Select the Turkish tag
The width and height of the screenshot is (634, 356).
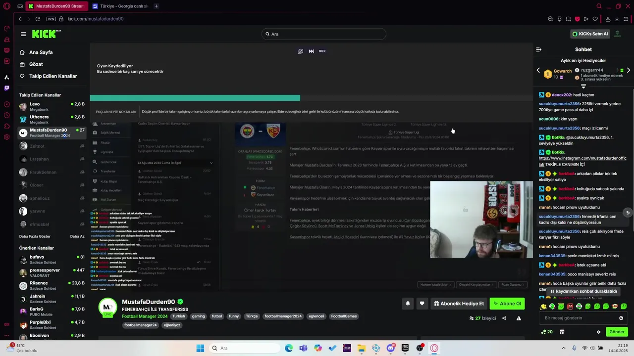pos(179,316)
